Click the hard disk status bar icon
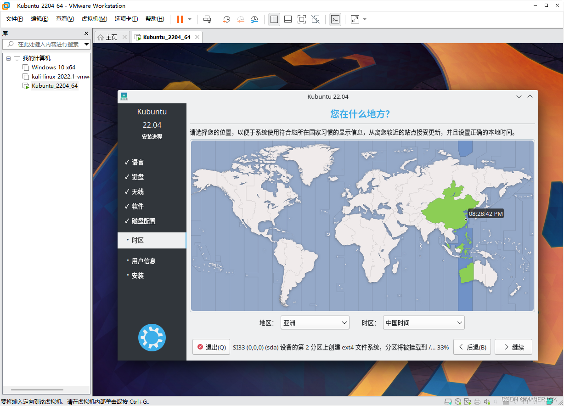The image size is (564, 406). [449, 401]
